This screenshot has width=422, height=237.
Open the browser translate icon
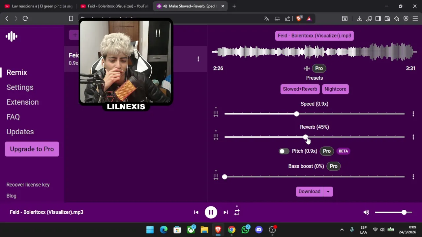click(266, 19)
